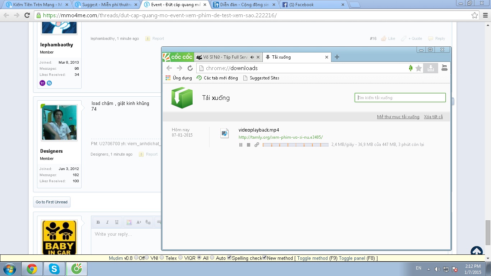Click the Tìm kiếm tải xuống search field
491x276 pixels.
[400, 98]
